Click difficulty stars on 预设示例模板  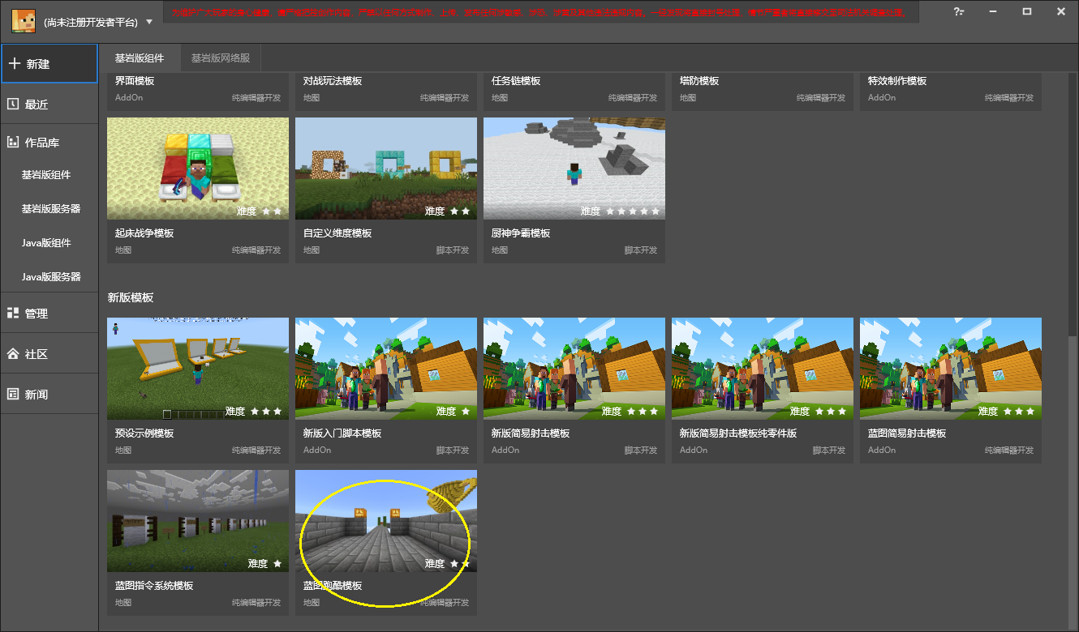266,412
